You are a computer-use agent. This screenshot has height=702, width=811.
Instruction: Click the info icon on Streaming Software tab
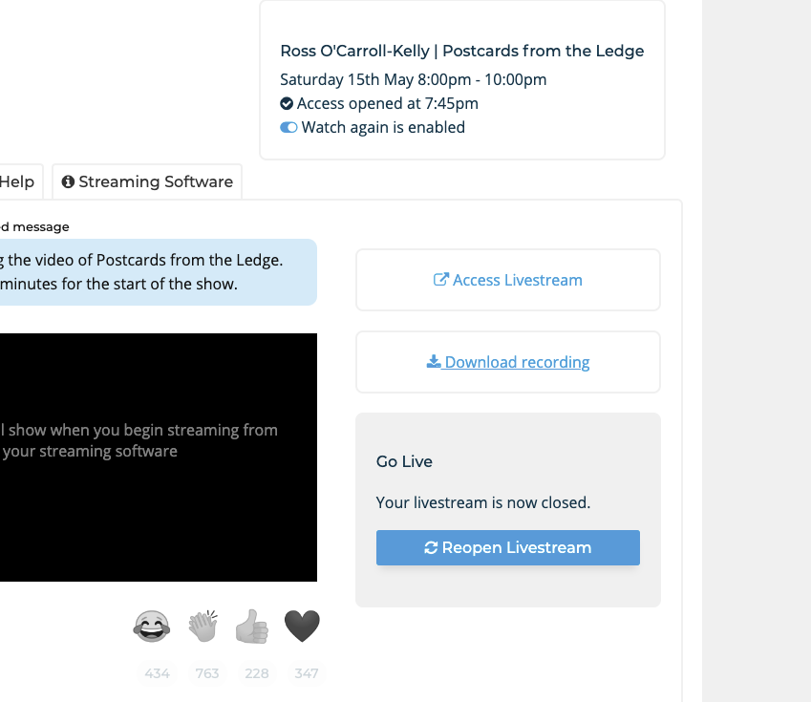pos(68,181)
